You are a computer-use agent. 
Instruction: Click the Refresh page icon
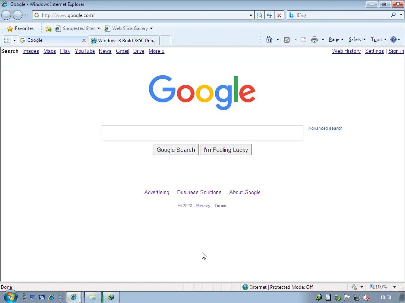[x=269, y=15]
